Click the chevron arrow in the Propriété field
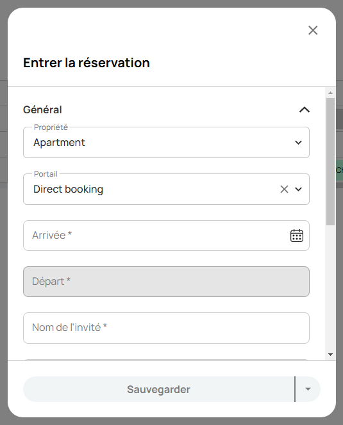This screenshot has height=425, width=343. tap(299, 143)
